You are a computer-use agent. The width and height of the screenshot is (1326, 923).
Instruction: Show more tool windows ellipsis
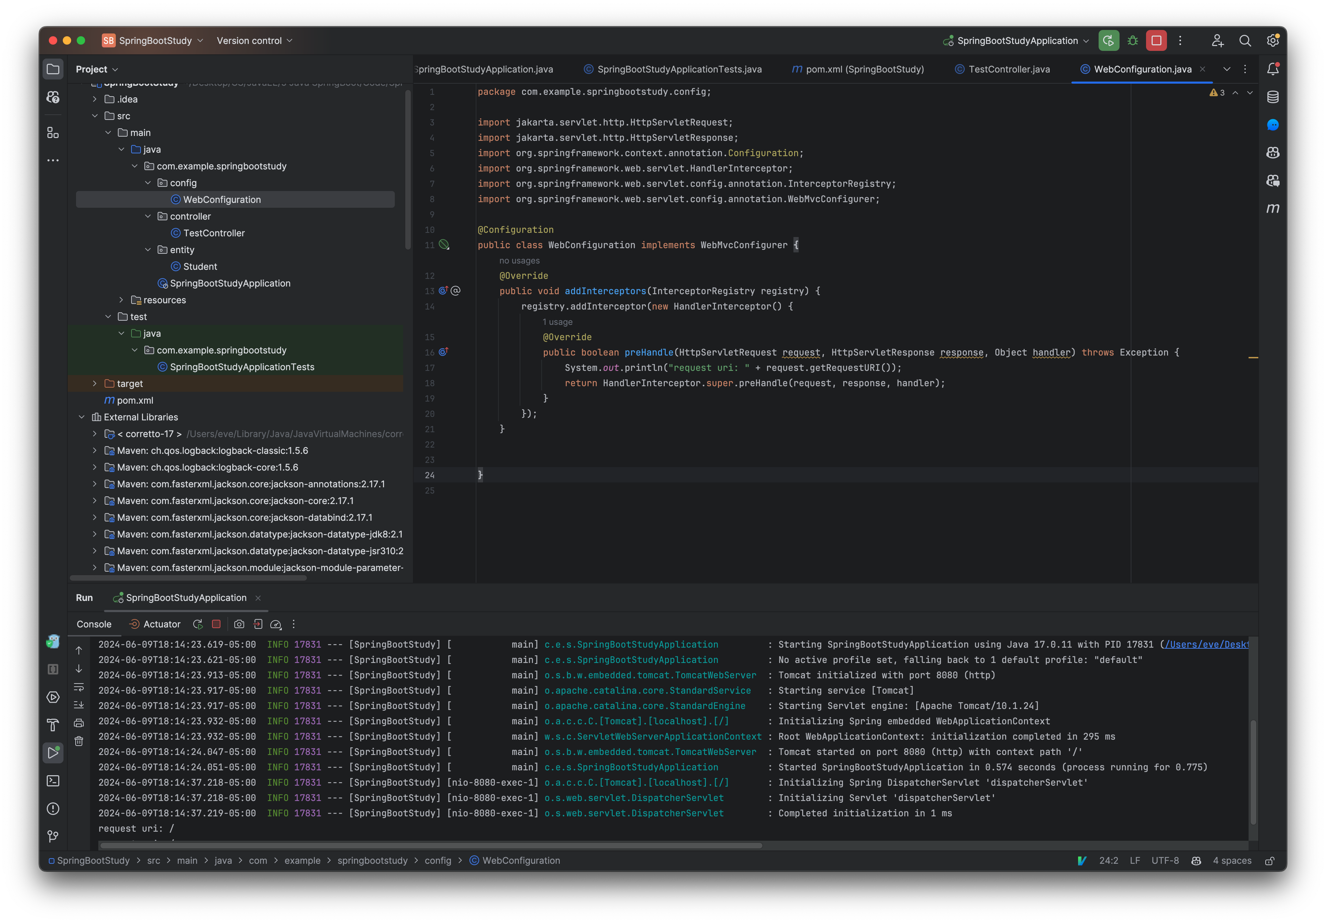coord(53,160)
